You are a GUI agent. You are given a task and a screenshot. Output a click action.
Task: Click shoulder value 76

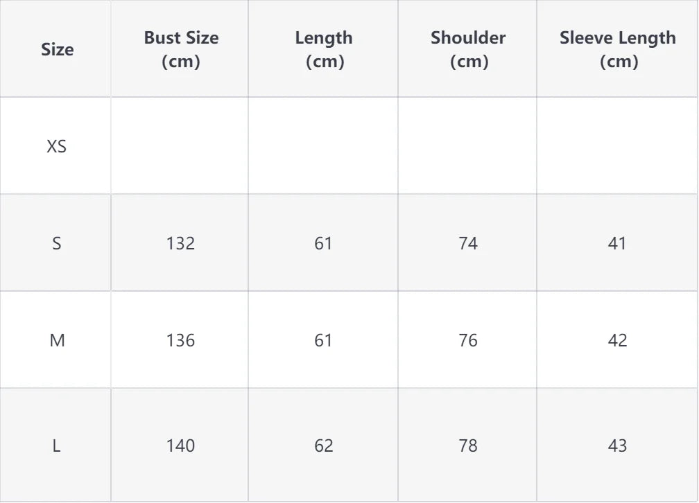[x=468, y=340]
